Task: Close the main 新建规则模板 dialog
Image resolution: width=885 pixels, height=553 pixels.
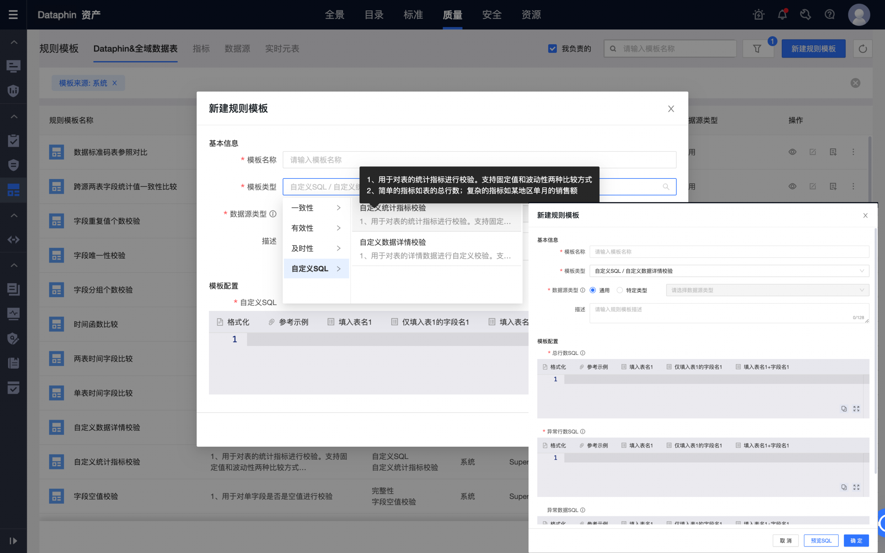Action: click(671, 109)
